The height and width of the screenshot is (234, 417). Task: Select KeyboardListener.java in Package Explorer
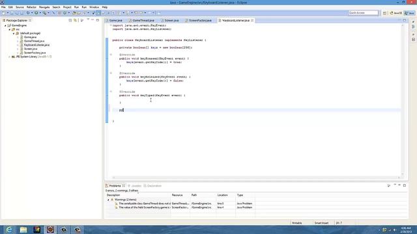(36, 45)
